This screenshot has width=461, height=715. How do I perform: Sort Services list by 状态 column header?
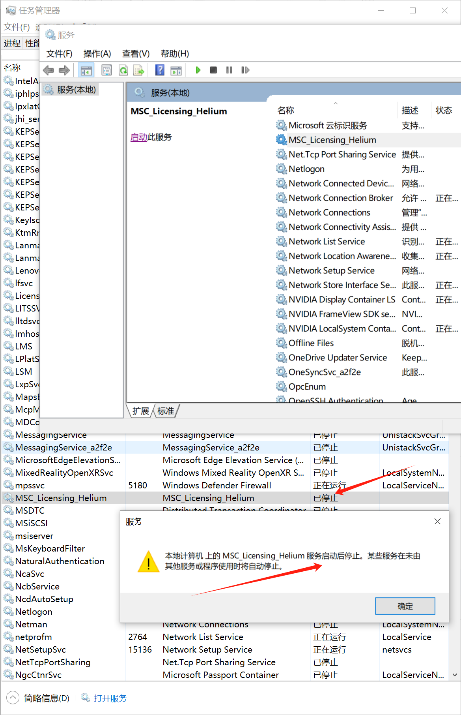click(x=446, y=111)
